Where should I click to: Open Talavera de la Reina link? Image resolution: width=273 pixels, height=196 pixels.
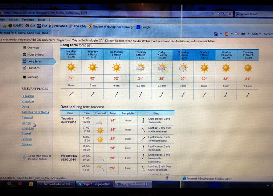pos(35,112)
